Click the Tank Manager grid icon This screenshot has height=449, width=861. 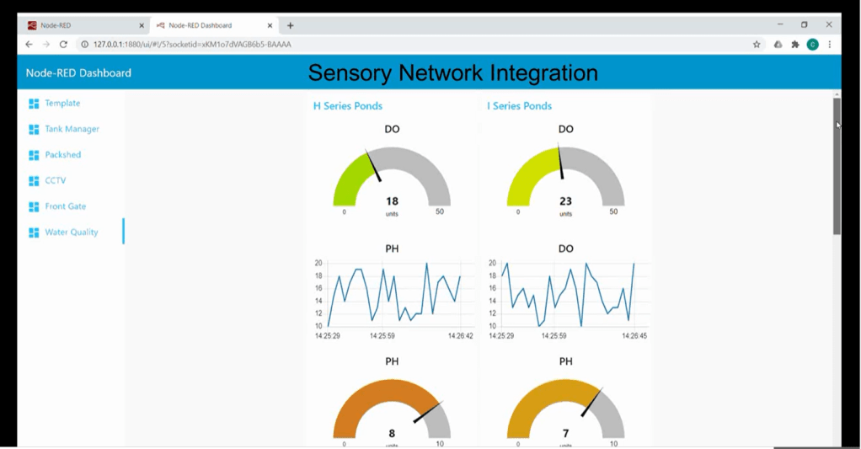click(x=34, y=130)
